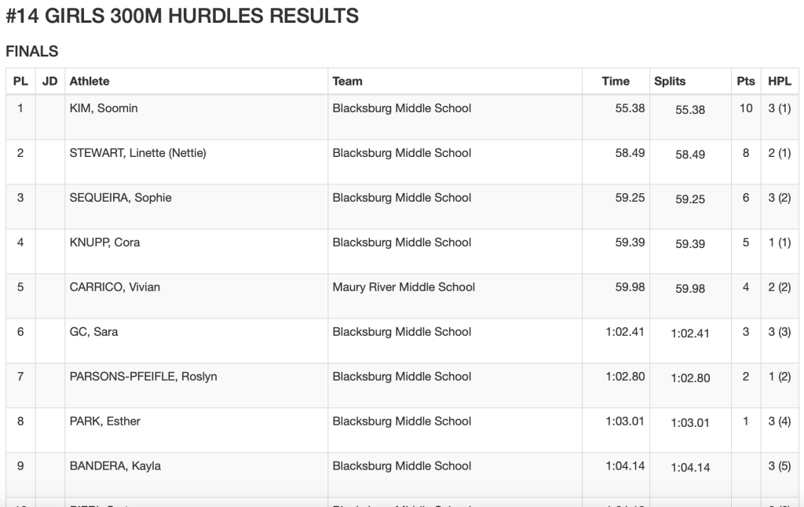Click Girls 300M Hurdles Results heading
Image resolution: width=804 pixels, height=507 pixels.
click(x=182, y=16)
